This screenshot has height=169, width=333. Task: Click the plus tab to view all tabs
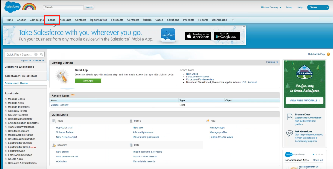click(233, 20)
